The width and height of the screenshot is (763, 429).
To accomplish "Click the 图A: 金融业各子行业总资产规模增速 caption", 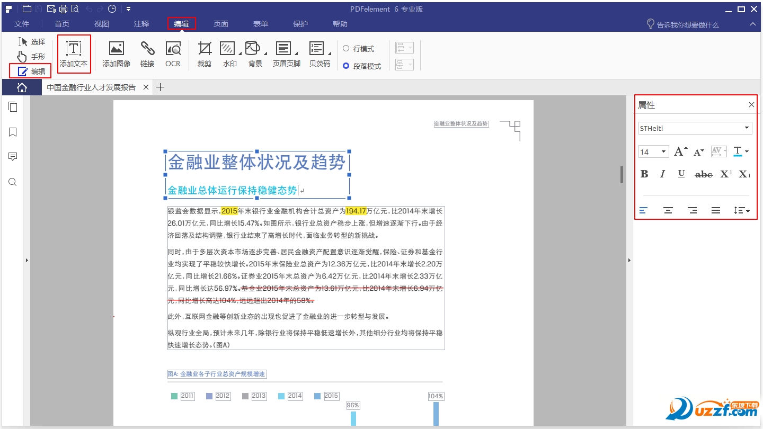I will click(x=217, y=374).
